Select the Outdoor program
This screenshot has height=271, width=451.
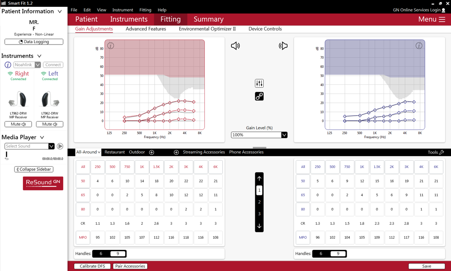click(x=137, y=152)
